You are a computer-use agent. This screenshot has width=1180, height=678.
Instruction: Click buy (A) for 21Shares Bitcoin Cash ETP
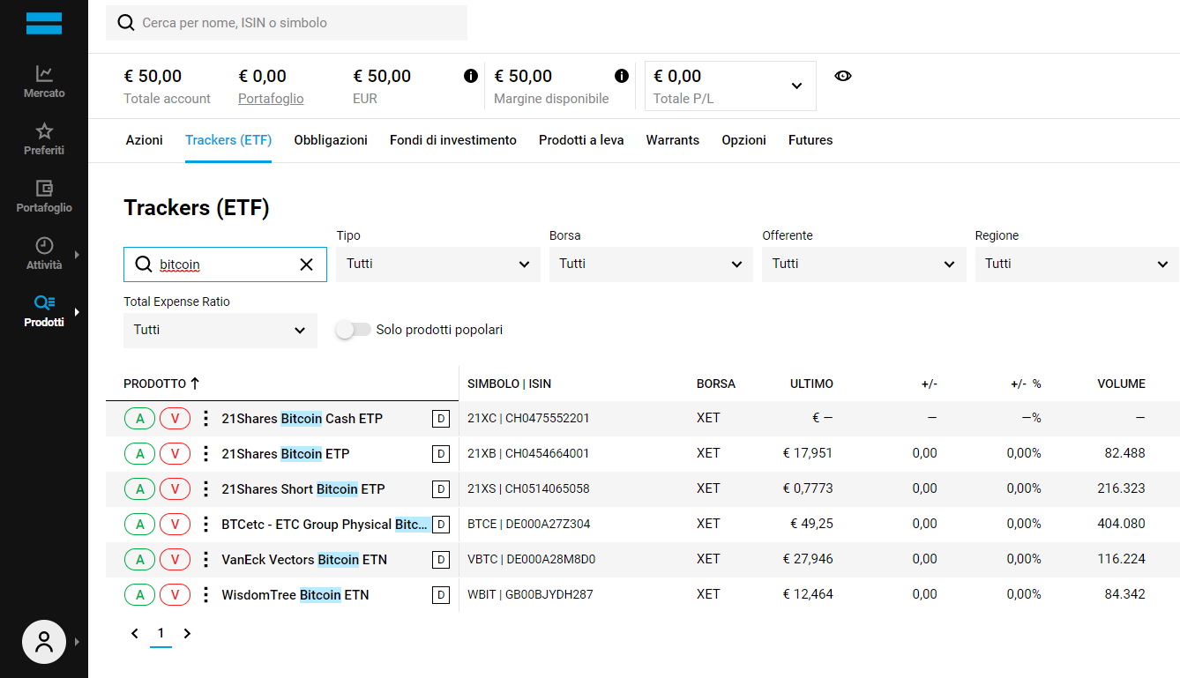coord(139,419)
